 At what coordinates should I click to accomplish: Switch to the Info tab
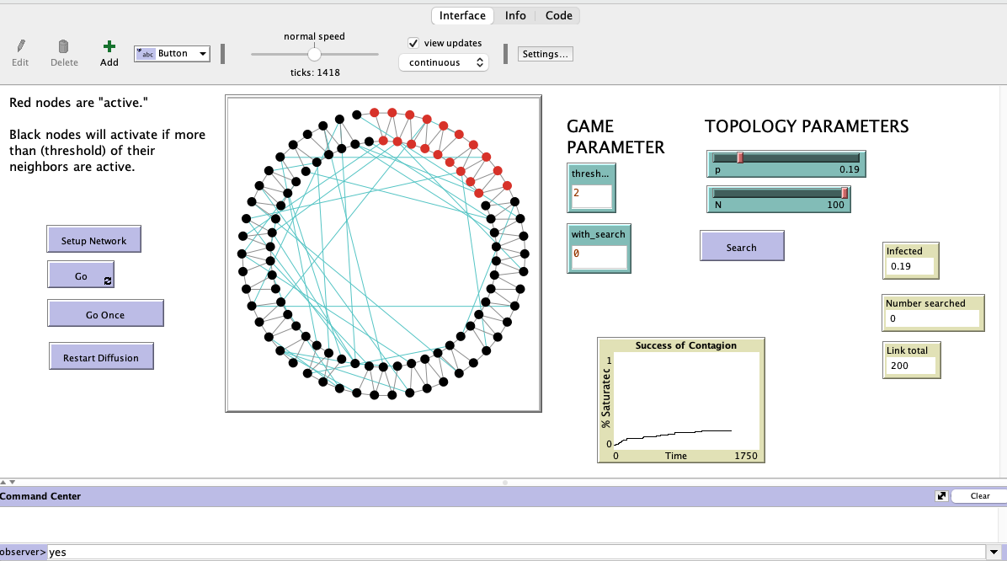click(515, 15)
